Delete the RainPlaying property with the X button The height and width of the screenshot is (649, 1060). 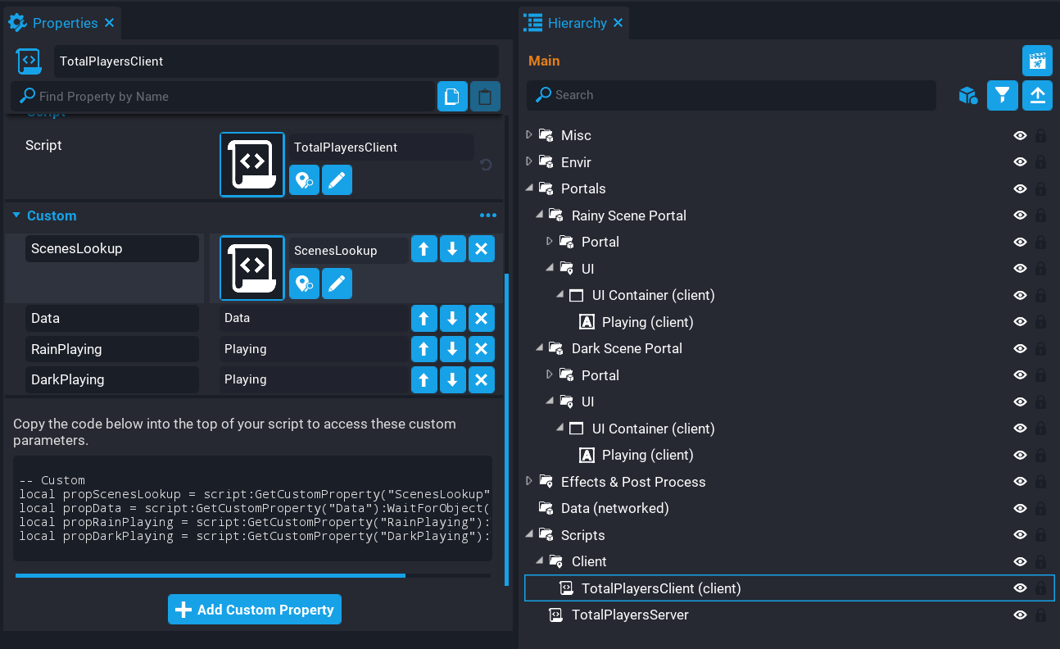pos(481,348)
